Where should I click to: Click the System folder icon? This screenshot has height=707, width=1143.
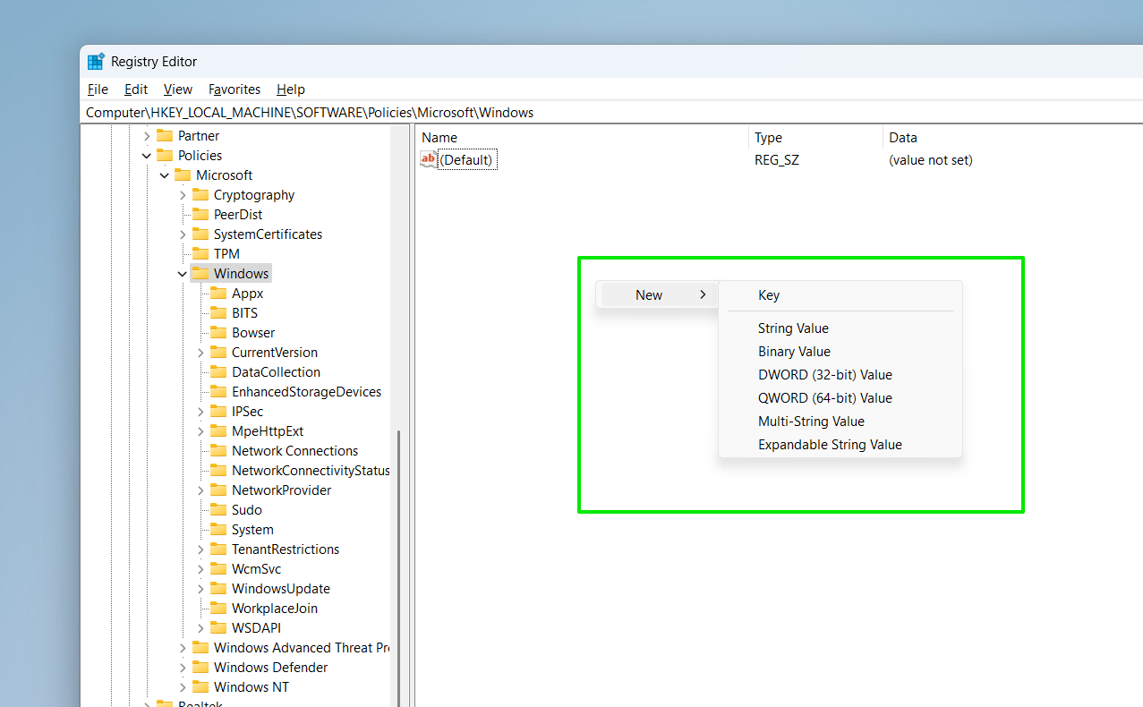pyautogui.click(x=218, y=530)
